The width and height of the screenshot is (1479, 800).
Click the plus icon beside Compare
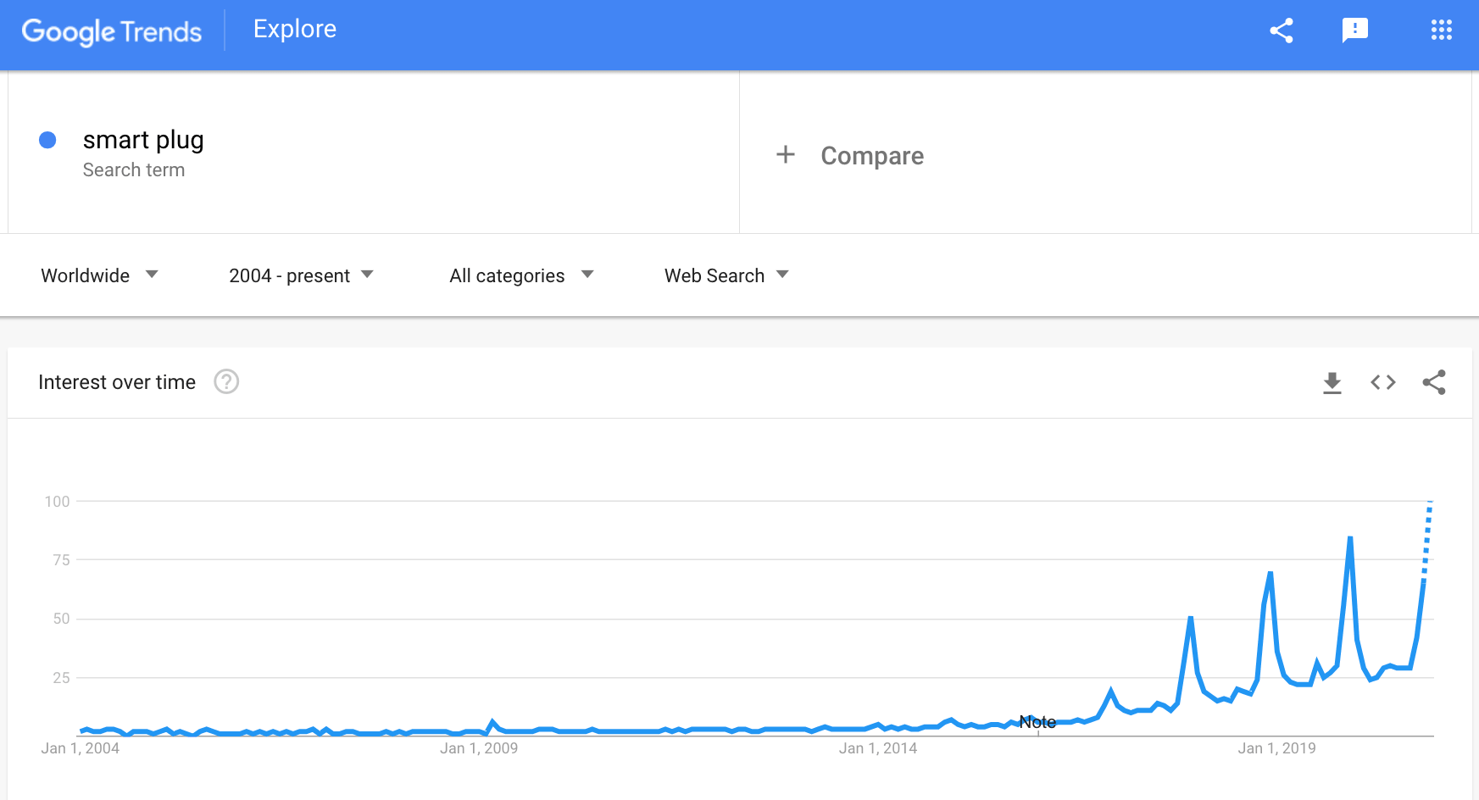pos(786,154)
